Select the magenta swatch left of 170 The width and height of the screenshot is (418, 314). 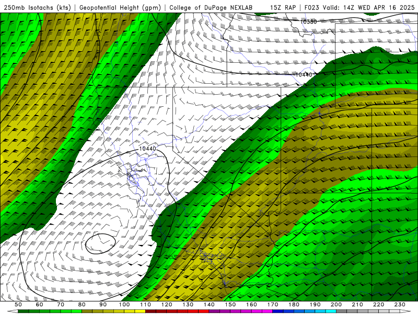268,311
